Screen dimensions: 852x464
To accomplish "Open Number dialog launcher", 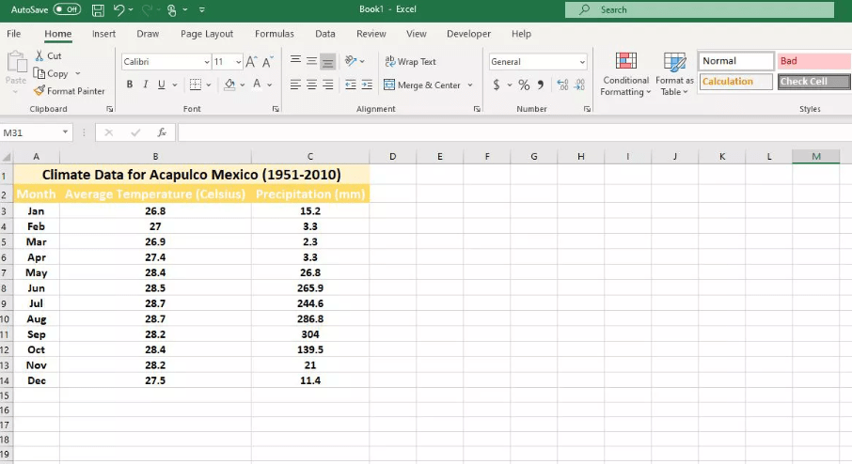I will coord(587,109).
